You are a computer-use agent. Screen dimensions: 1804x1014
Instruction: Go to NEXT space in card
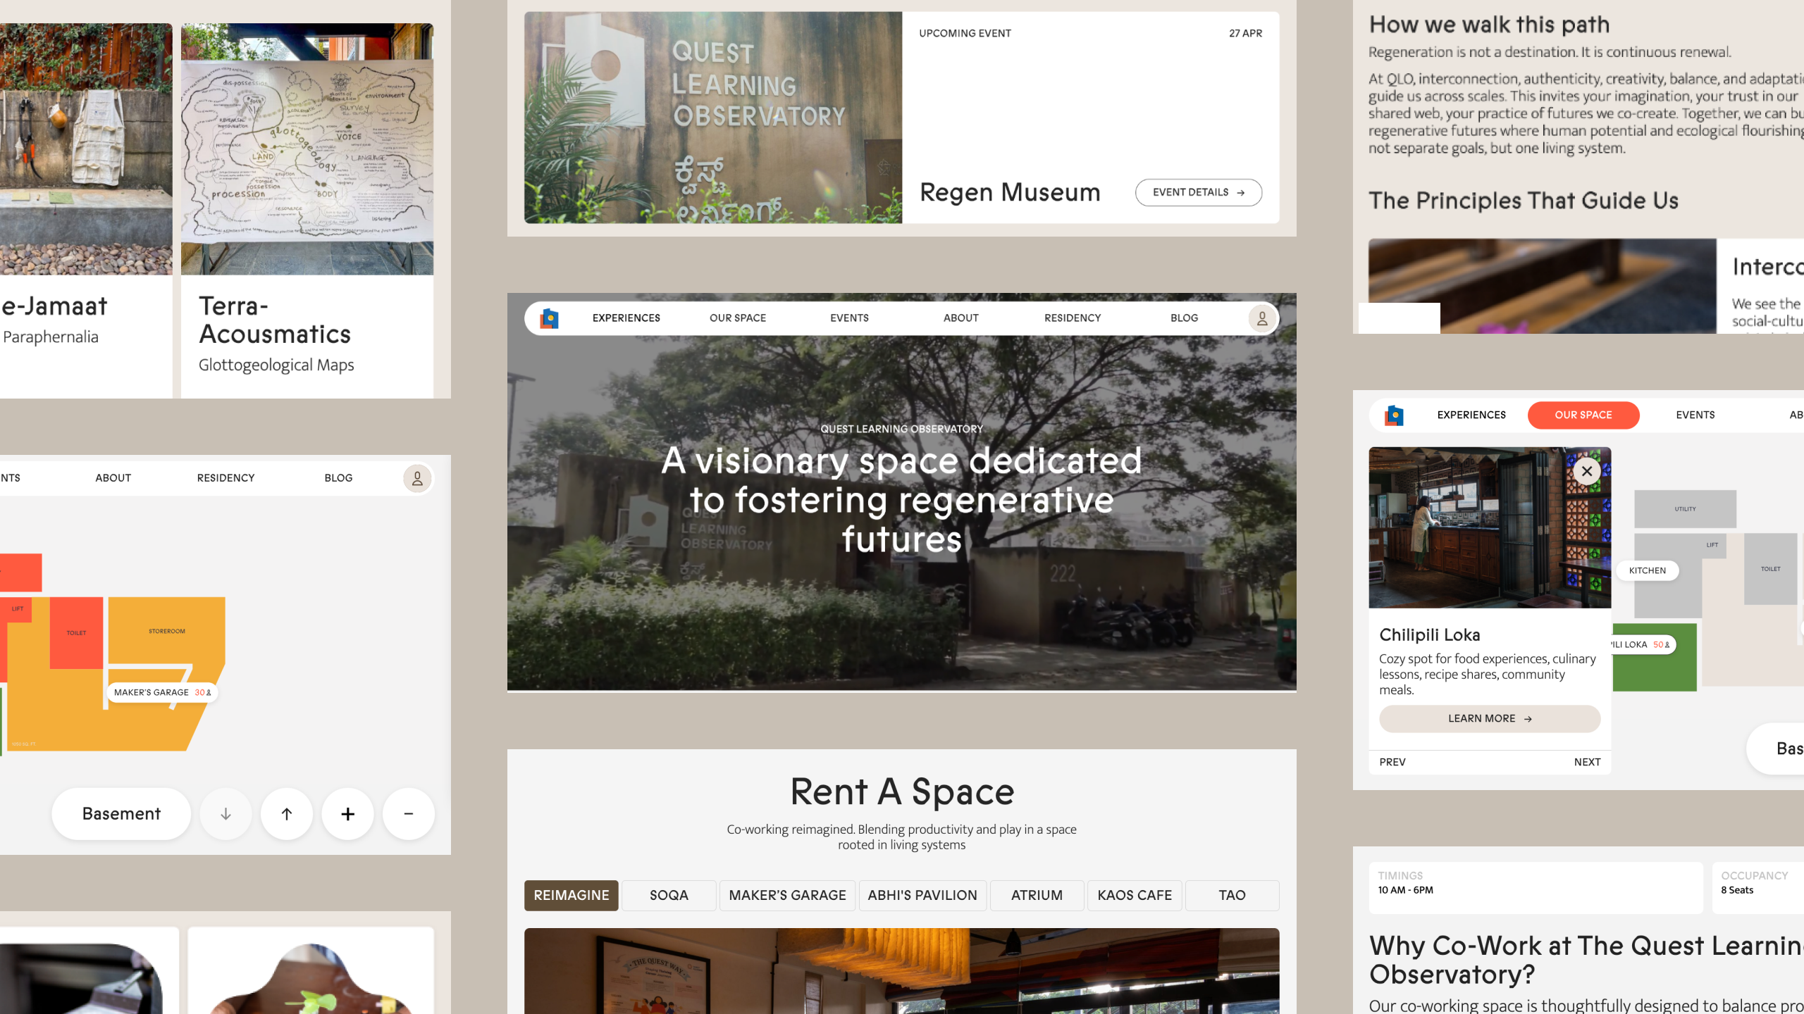(x=1587, y=762)
